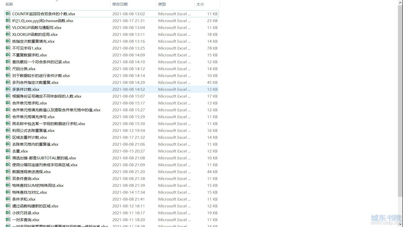Click the date 2021-08-14 17:34
The height and width of the screenshot is (227, 403).
(x=129, y=192)
